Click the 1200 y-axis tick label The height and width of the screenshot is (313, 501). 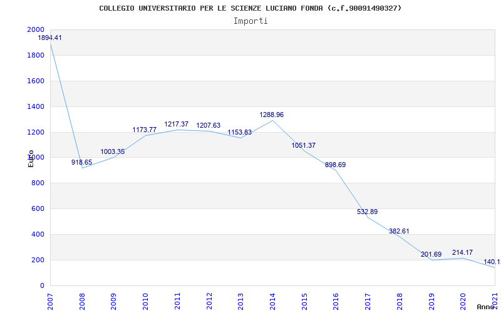click(36, 132)
